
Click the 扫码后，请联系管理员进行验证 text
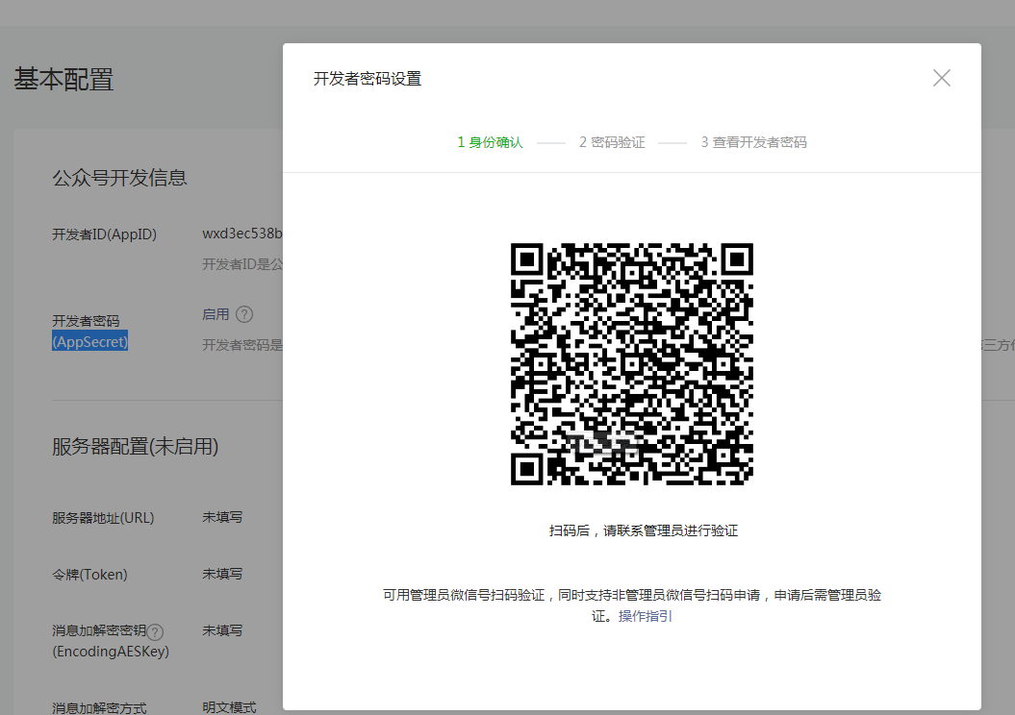643,530
